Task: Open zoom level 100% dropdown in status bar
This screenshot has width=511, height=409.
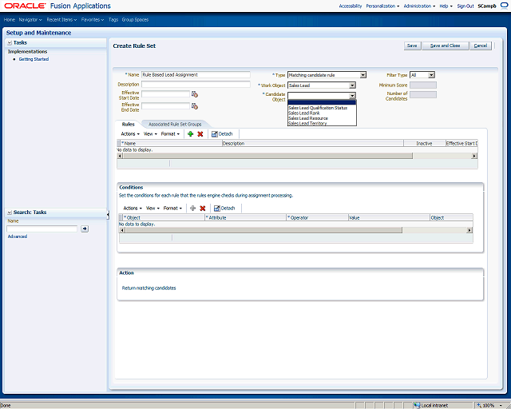Action: point(501,406)
